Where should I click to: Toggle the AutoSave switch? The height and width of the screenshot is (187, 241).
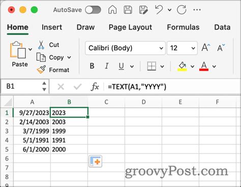pyautogui.click(x=93, y=10)
